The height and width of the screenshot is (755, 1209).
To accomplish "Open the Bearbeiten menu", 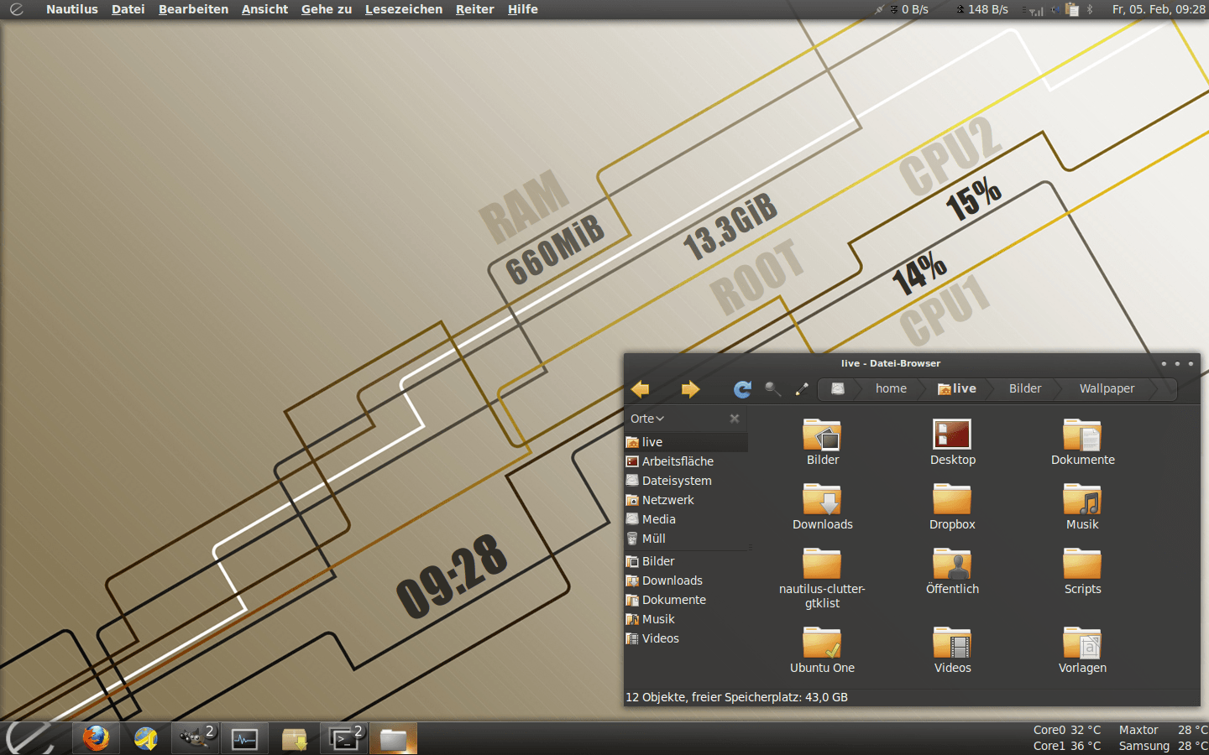I will 193,9.
